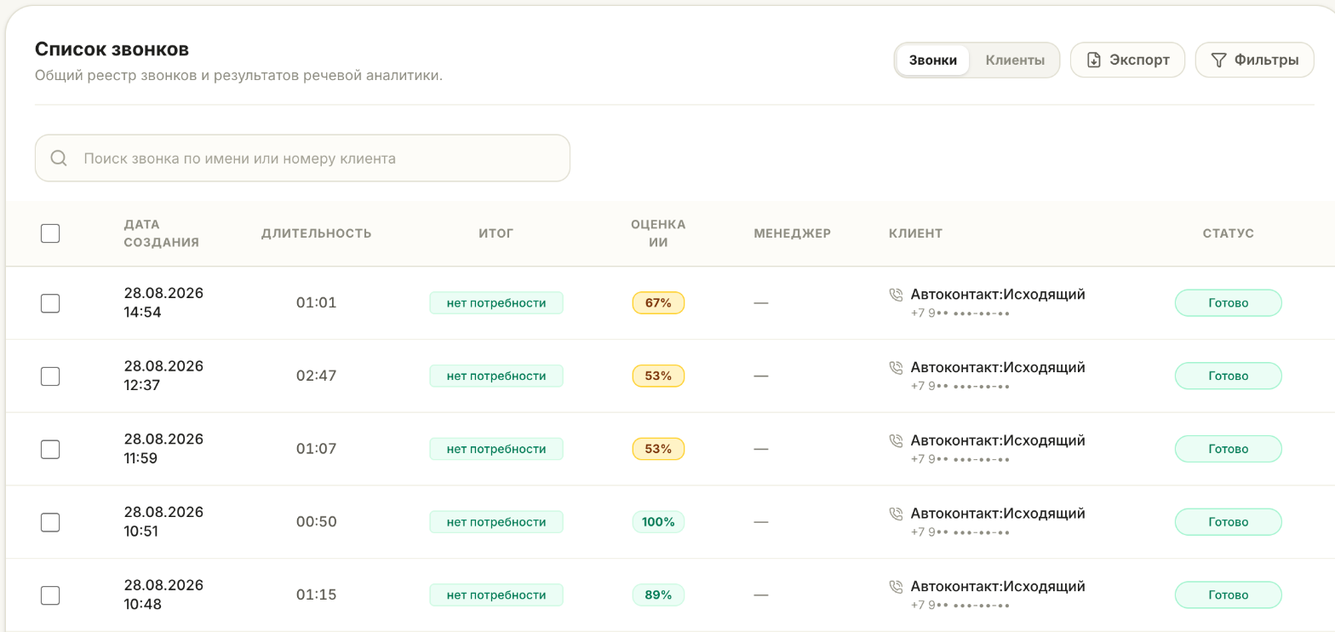Check the box for the 14:54 call
The width and height of the screenshot is (1335, 632).
click(50, 303)
